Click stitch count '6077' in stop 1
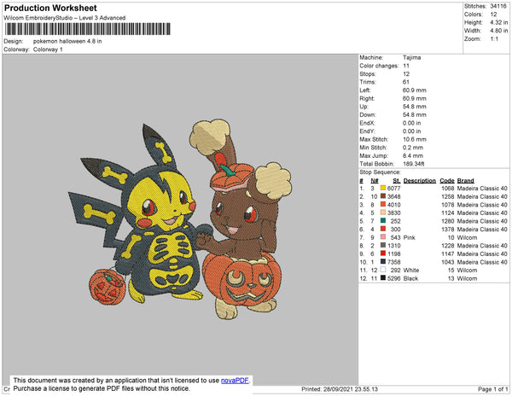512x396 pixels. [393, 189]
